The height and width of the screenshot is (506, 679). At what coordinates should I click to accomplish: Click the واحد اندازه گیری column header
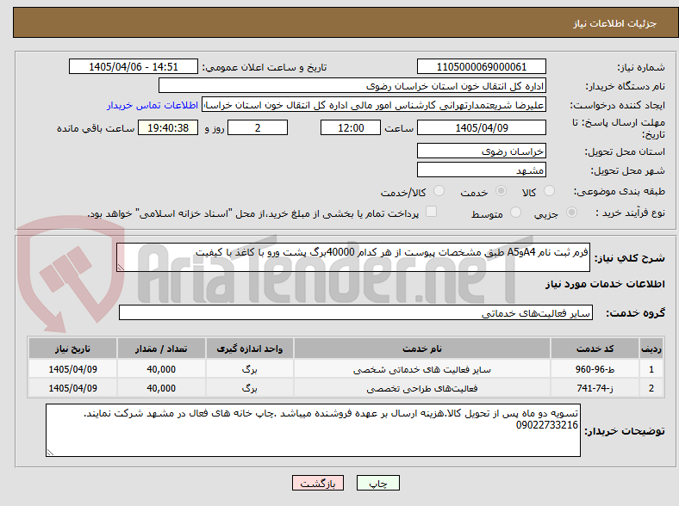click(x=250, y=349)
